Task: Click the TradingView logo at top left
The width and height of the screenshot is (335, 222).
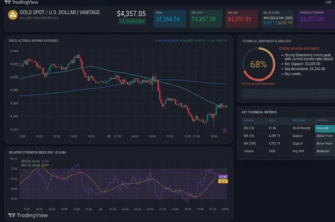Action: point(21,2)
